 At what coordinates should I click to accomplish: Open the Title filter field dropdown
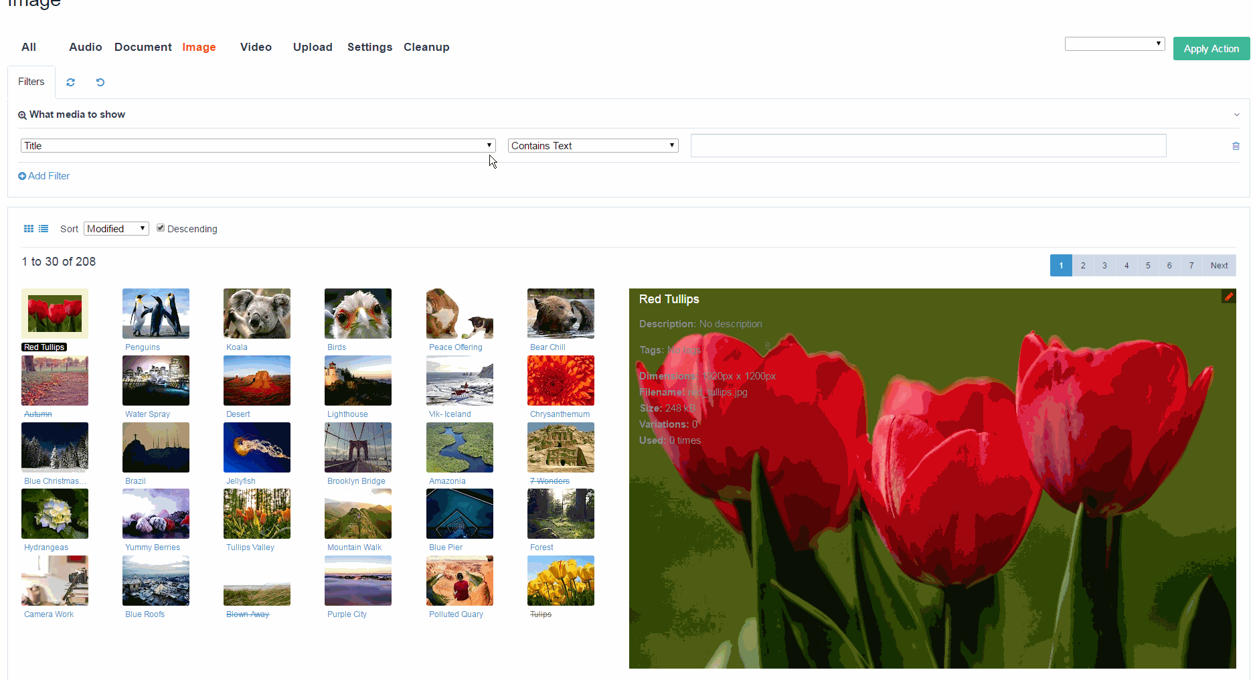tap(258, 146)
